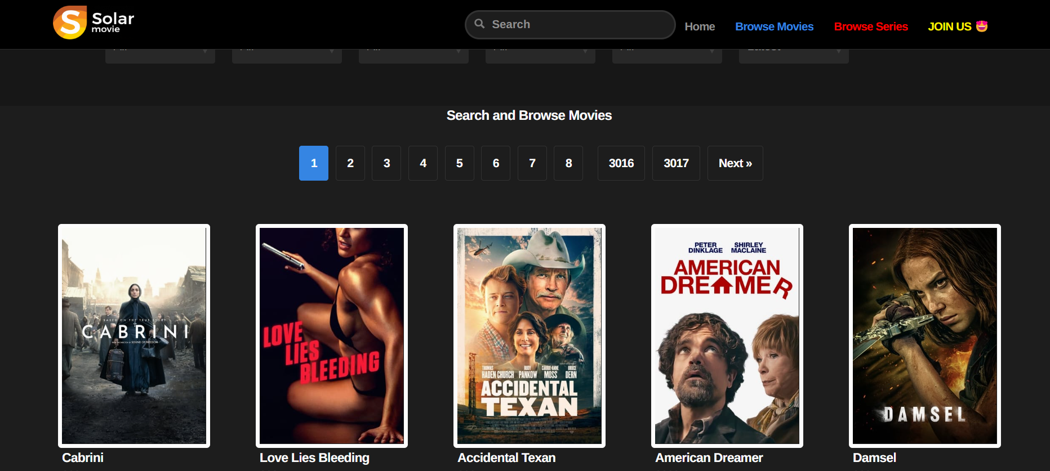Click the American Dreamer title link
The width and height of the screenshot is (1050, 471).
coord(709,457)
